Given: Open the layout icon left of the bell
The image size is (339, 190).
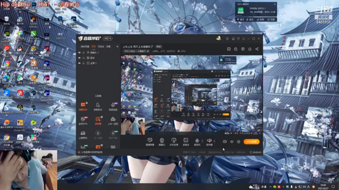Looking at the screenshot, I should pyautogui.click(x=243, y=49).
